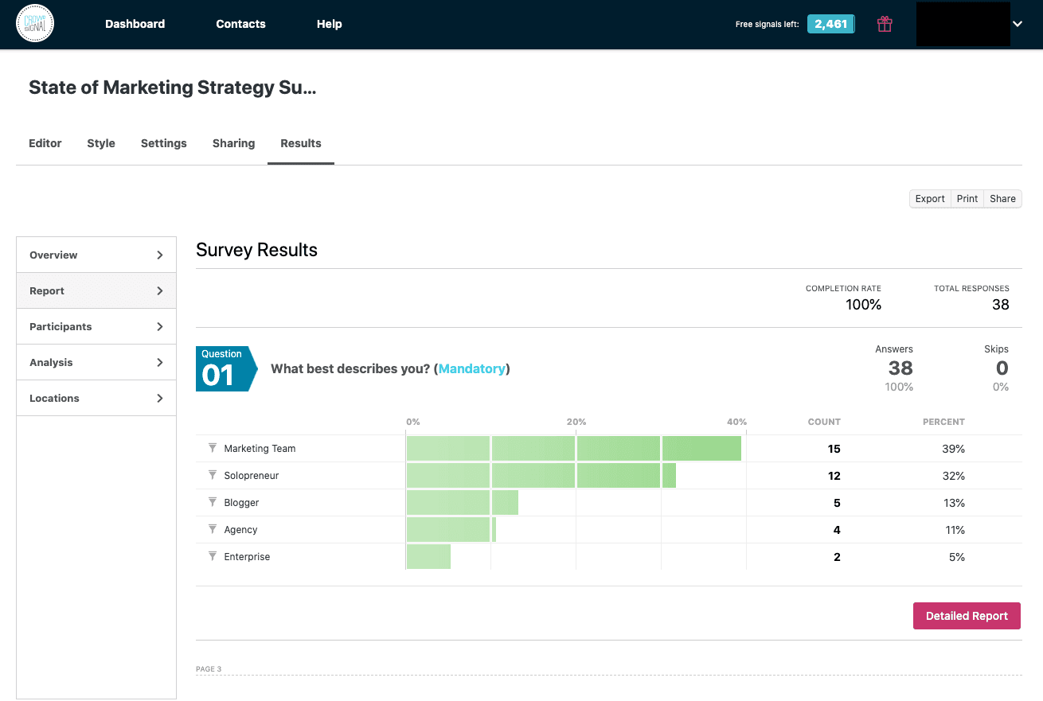This screenshot has height=701, width=1043.
Task: Filter by Solopreneur answer
Action: [213, 475]
